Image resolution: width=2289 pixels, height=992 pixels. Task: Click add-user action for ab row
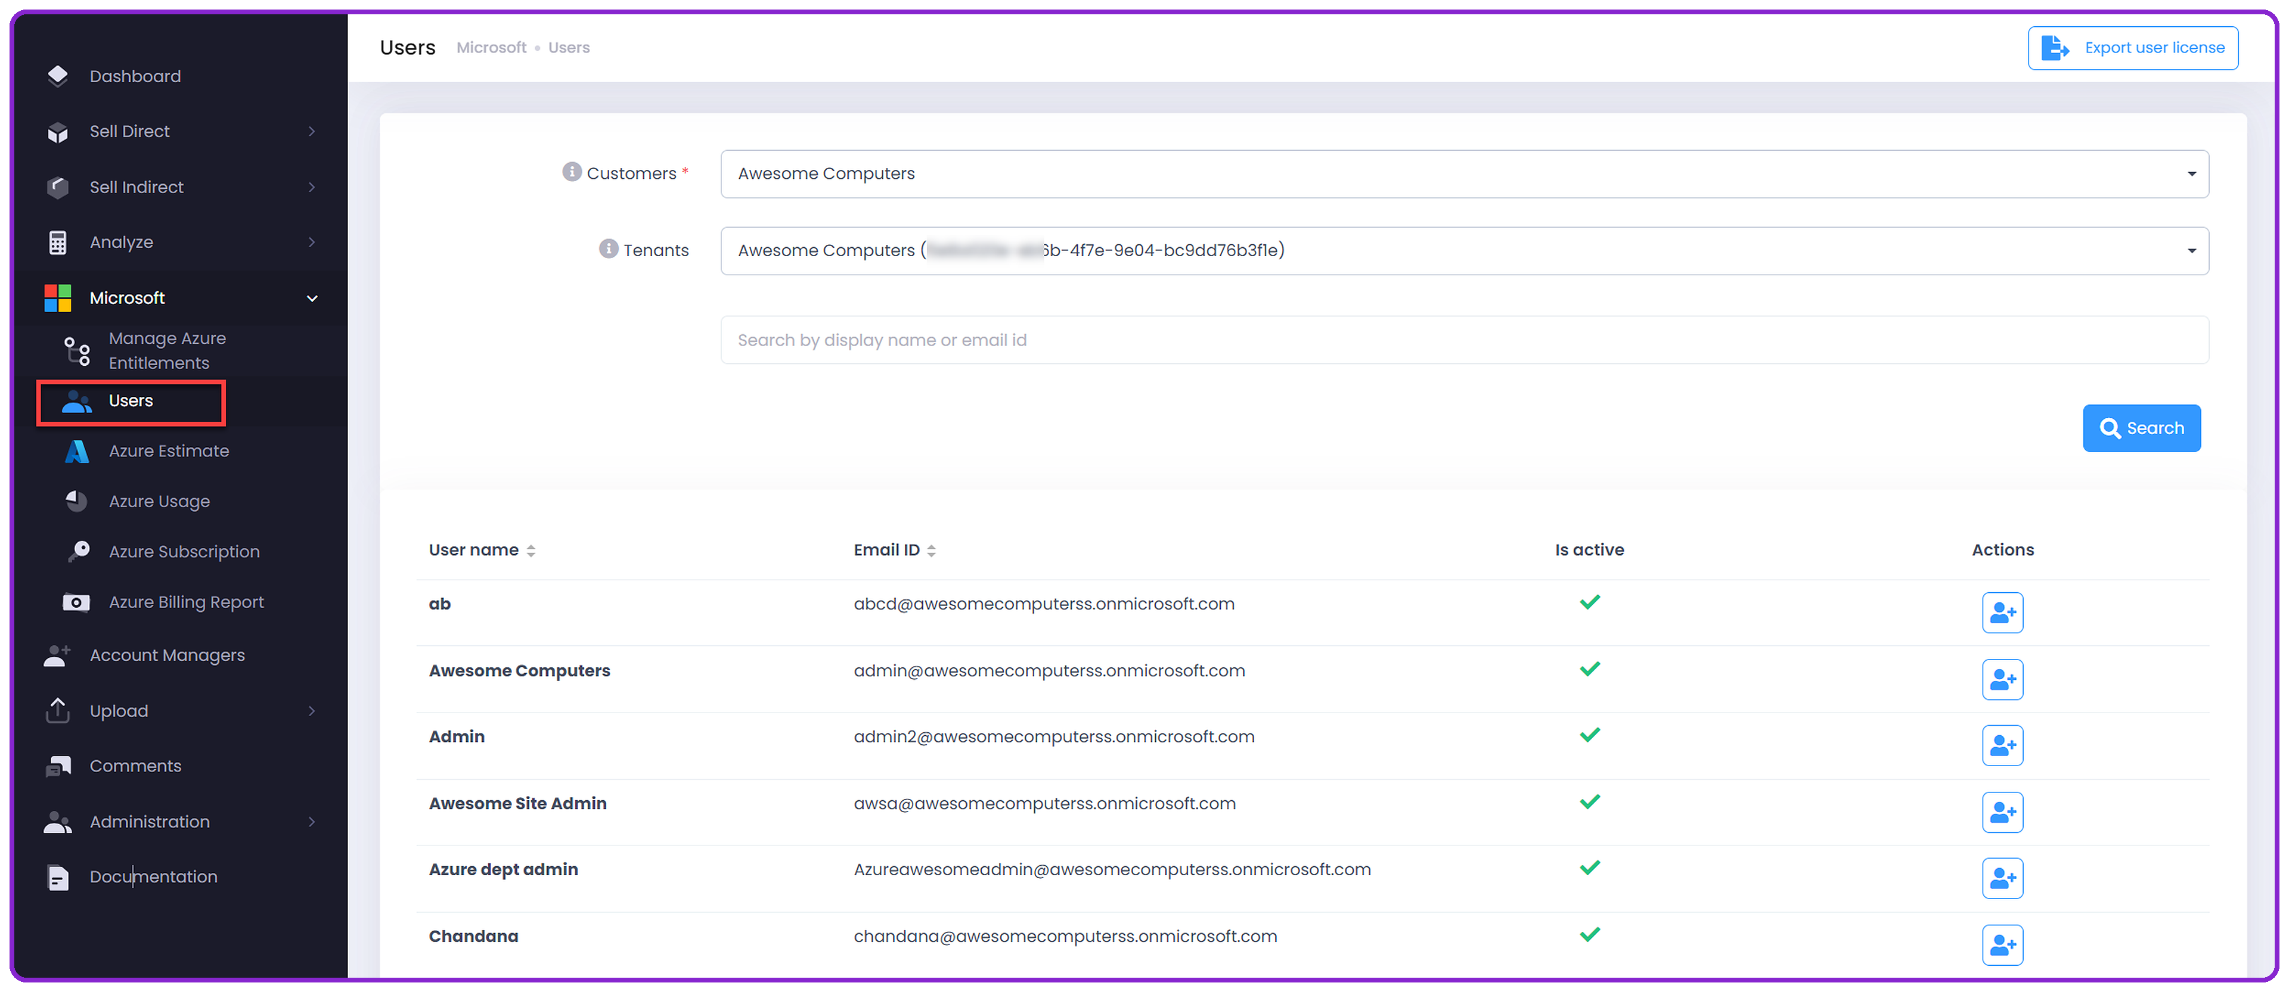pos(2002,613)
